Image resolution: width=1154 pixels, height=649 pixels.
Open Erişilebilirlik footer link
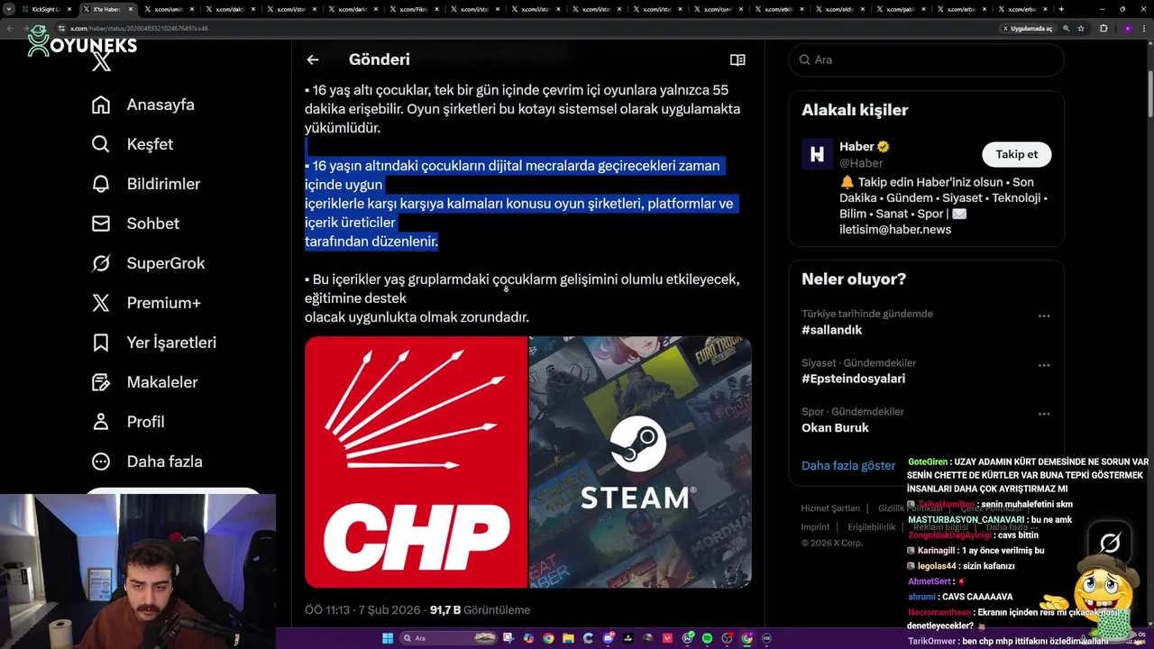pyautogui.click(x=871, y=527)
